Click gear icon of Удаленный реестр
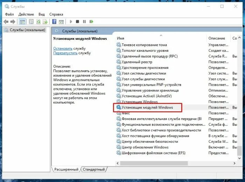 [119, 62]
